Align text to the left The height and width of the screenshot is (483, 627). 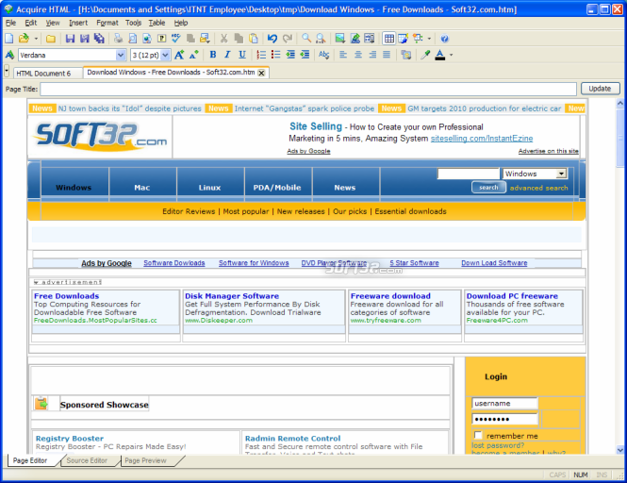click(343, 55)
